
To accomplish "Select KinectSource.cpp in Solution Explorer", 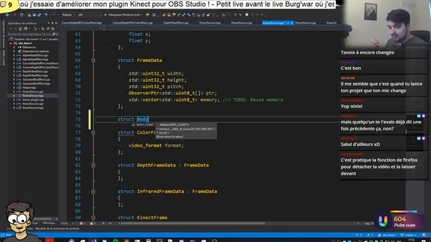I will pyautogui.click(x=33, y=104).
